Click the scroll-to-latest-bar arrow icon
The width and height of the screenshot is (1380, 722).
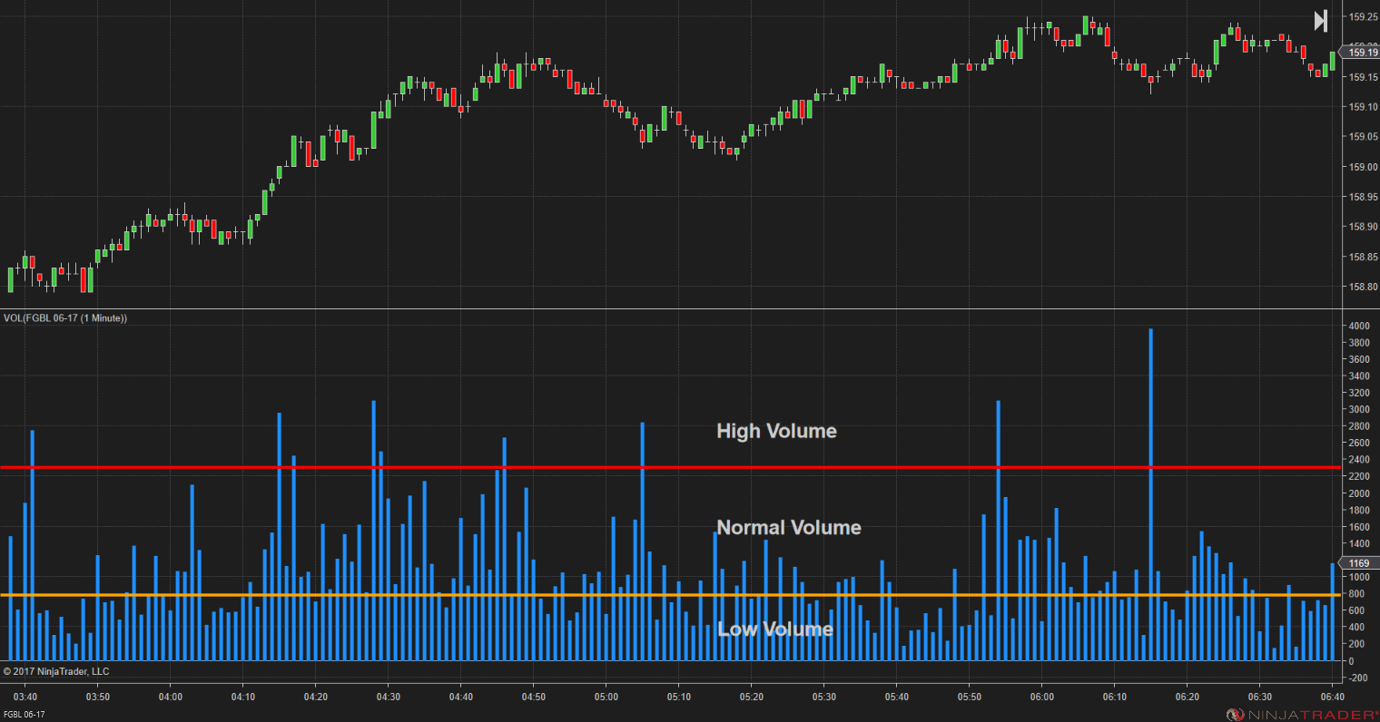point(1321,20)
